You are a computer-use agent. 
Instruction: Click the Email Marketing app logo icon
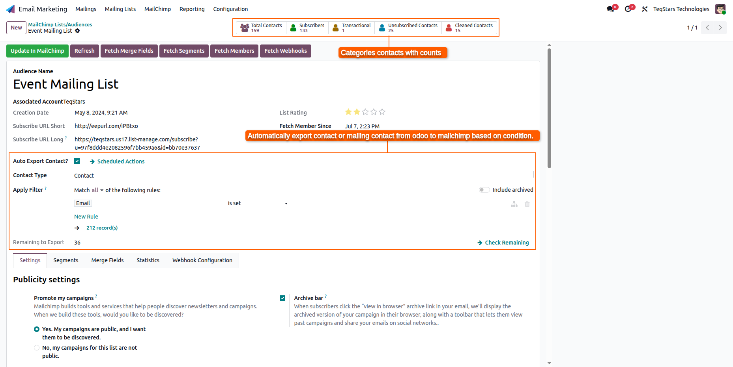pyautogui.click(x=11, y=9)
